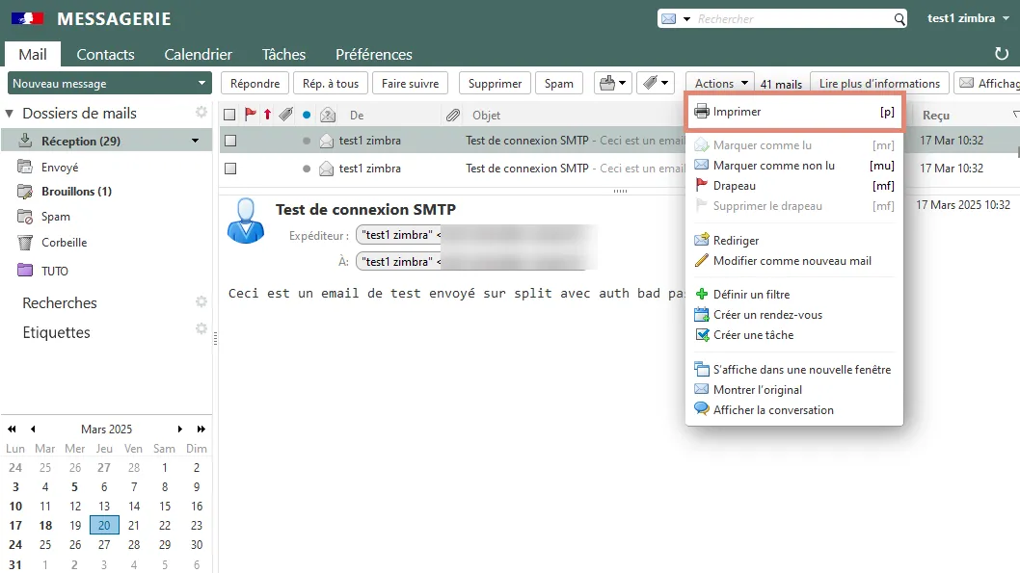Click the Spam toolbar button
The image size is (1020, 573).
(x=559, y=83)
